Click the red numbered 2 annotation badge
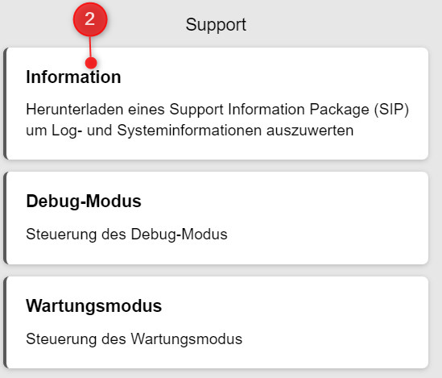This screenshot has height=378, width=442. (x=90, y=19)
